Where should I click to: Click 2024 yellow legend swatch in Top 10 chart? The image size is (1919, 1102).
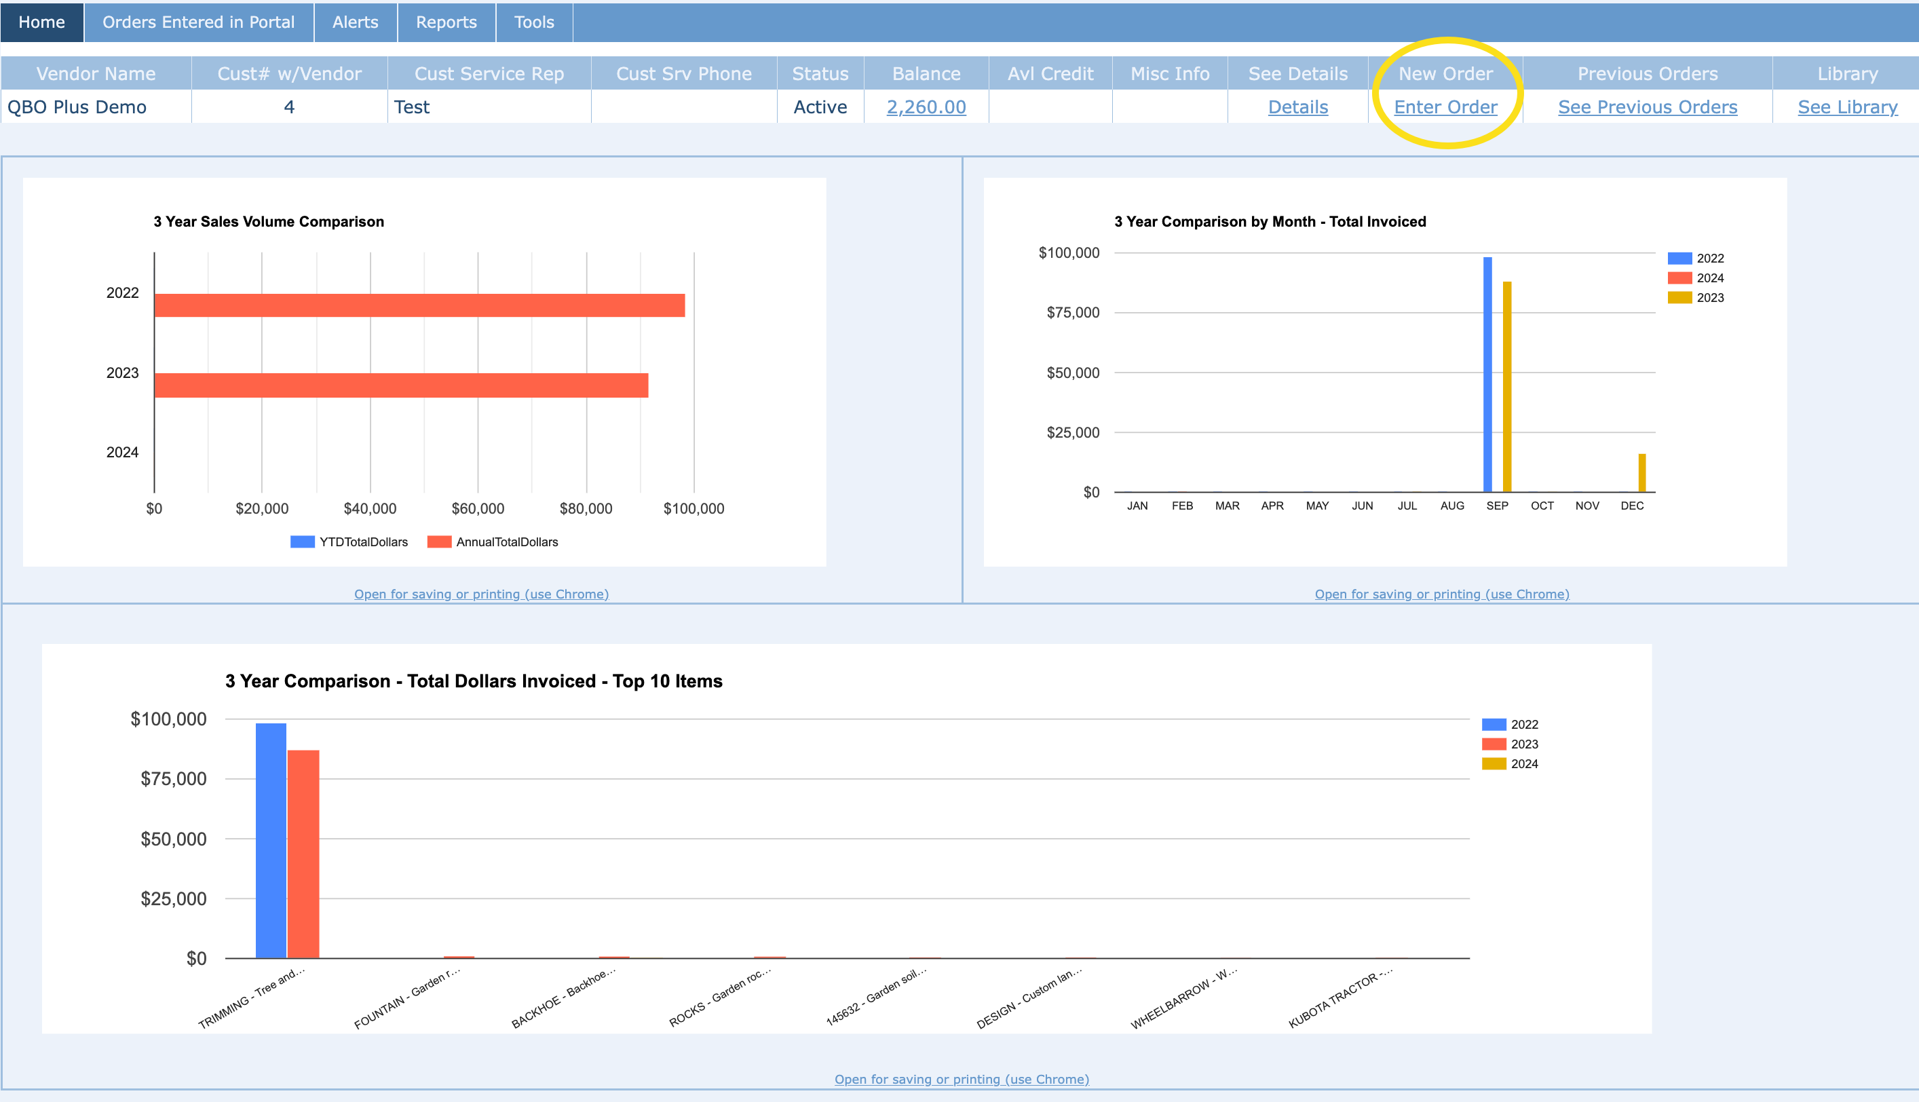click(1493, 763)
